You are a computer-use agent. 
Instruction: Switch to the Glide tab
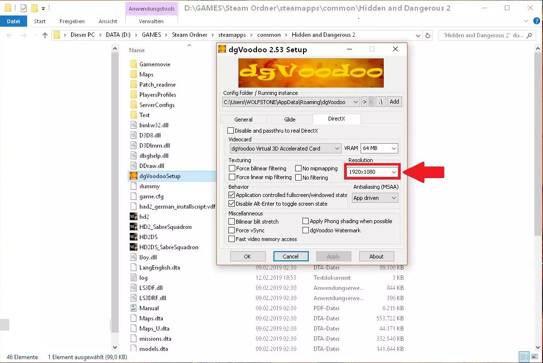pyautogui.click(x=289, y=120)
